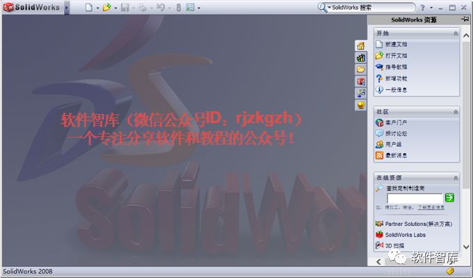Open 用户组 user groups link
The width and height of the screenshot is (473, 278).
point(394,145)
